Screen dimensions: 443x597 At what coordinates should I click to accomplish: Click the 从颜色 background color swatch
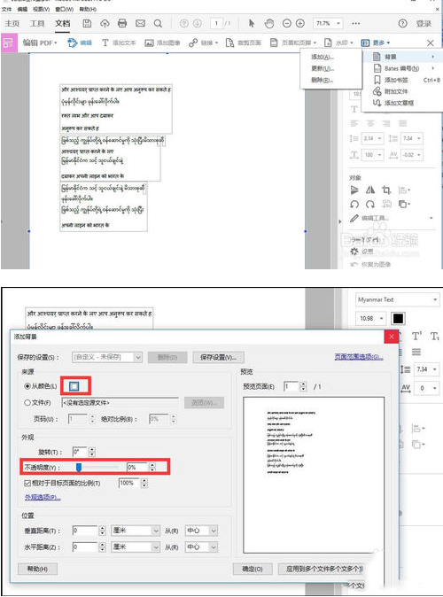(x=74, y=386)
